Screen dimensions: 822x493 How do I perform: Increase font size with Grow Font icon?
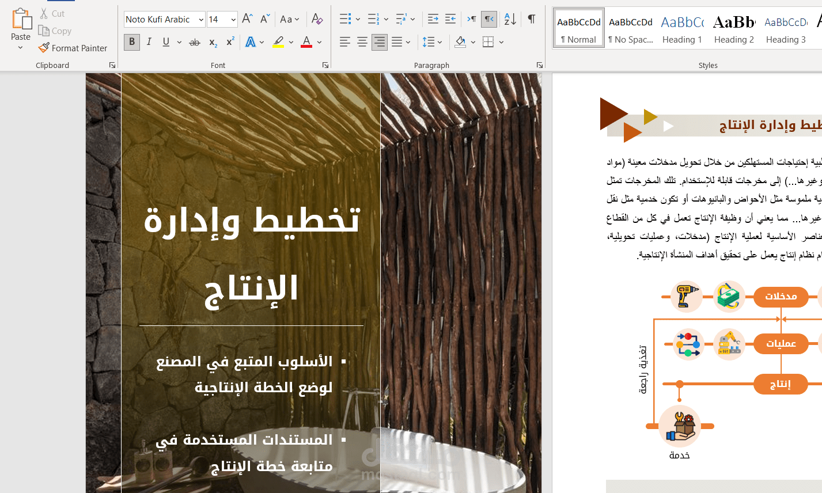(247, 19)
